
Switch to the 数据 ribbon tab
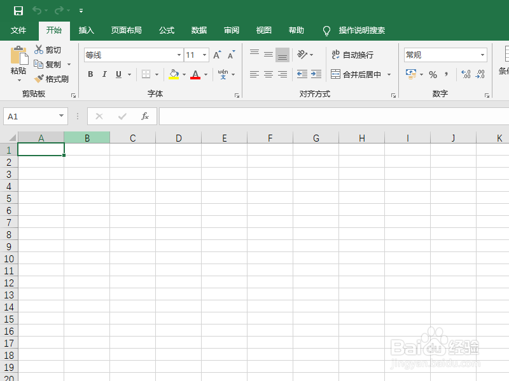[199, 30]
